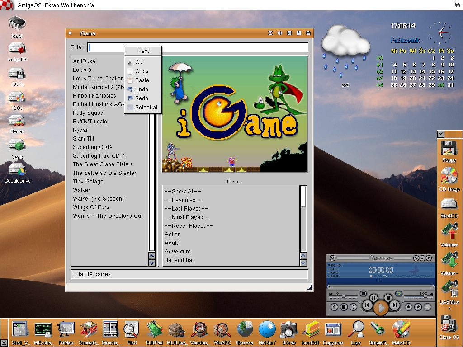Viewport: 463px width, 347px height.
Task: Select the --Favorites-- genre entry
Action: click(x=183, y=200)
